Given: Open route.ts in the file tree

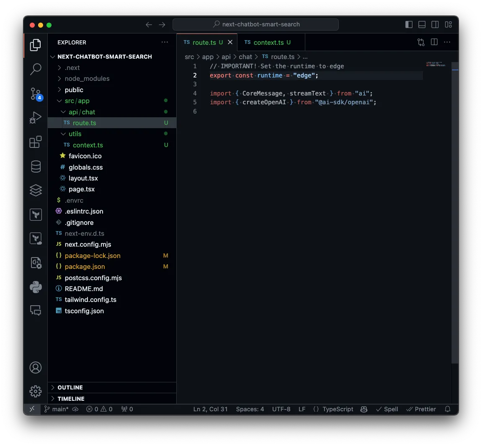Looking at the screenshot, I should 112,123.
